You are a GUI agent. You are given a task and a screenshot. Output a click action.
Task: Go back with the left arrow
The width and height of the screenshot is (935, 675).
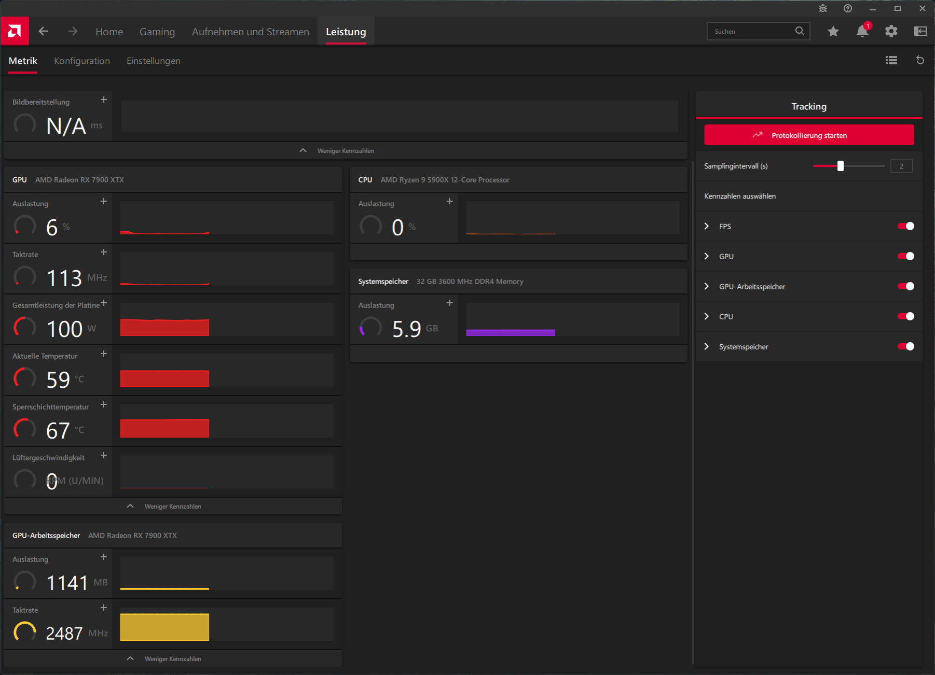(x=44, y=32)
